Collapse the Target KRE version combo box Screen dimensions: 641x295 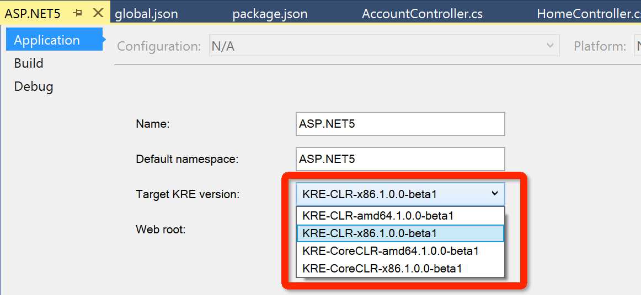400,194
